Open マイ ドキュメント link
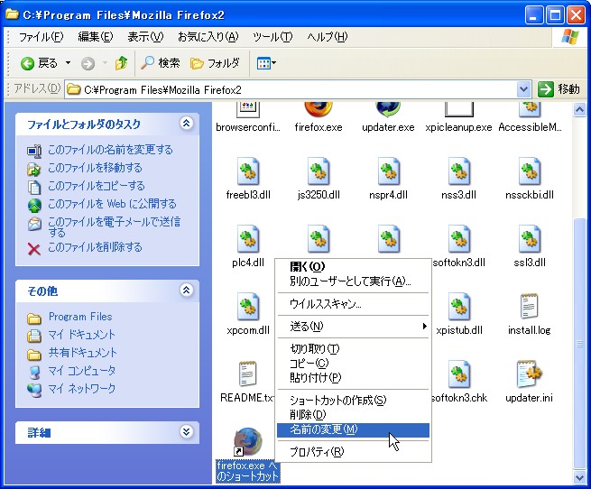 [82, 335]
